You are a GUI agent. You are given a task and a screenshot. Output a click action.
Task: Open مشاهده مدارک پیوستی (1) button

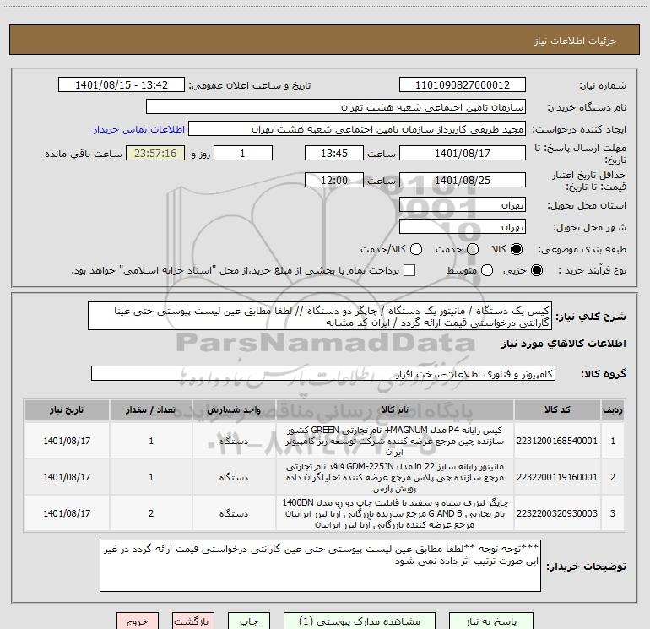360,621
